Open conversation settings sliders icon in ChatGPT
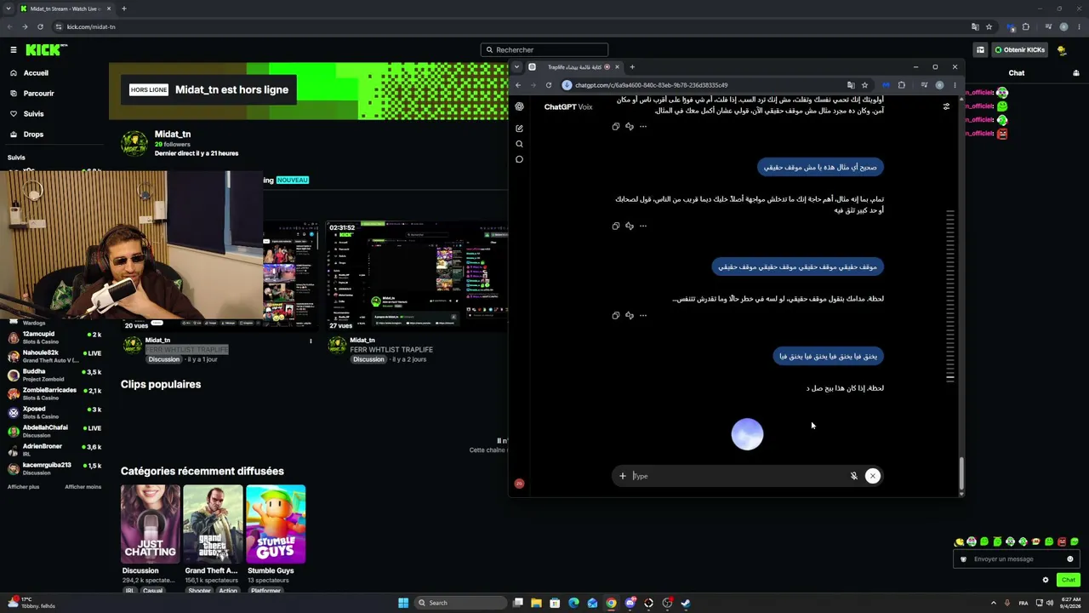Image resolution: width=1089 pixels, height=613 pixels. coord(946,106)
